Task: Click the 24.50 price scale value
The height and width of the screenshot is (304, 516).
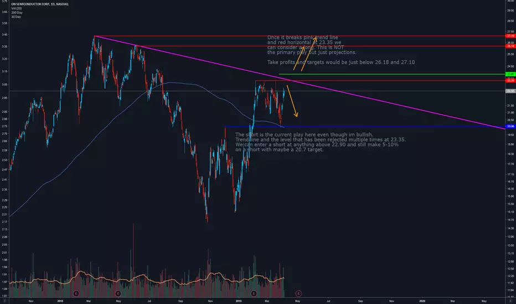Action: coord(510,66)
